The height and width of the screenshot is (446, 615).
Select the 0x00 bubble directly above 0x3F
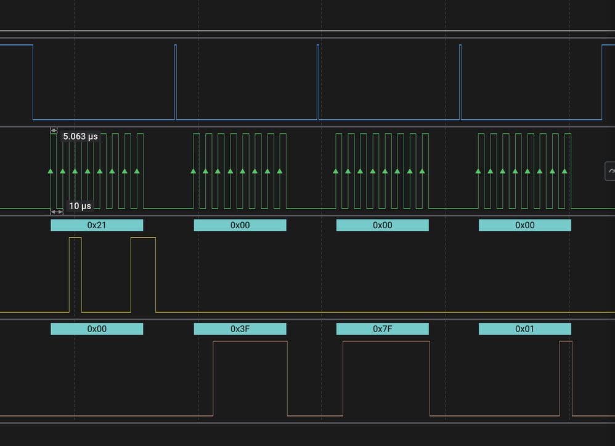[x=240, y=225]
